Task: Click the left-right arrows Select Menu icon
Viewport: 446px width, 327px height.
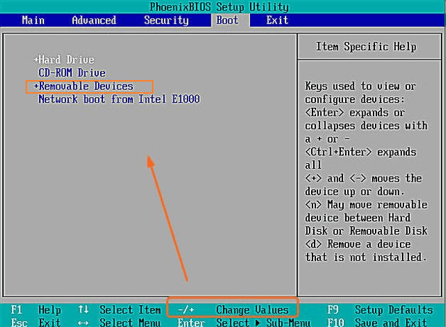Action: click(83, 323)
